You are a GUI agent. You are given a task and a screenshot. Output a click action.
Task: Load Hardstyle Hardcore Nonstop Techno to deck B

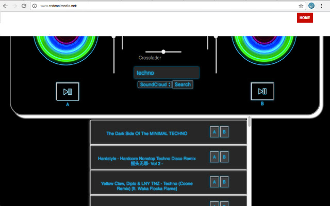click(x=224, y=157)
